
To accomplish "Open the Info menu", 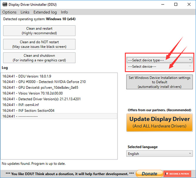I will 64,12.
